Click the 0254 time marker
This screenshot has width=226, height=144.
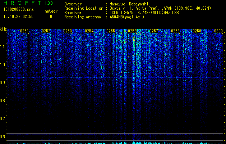[x=89, y=31]
